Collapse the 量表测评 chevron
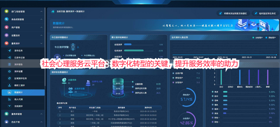The height and width of the screenshot is (127, 280). 41,43
